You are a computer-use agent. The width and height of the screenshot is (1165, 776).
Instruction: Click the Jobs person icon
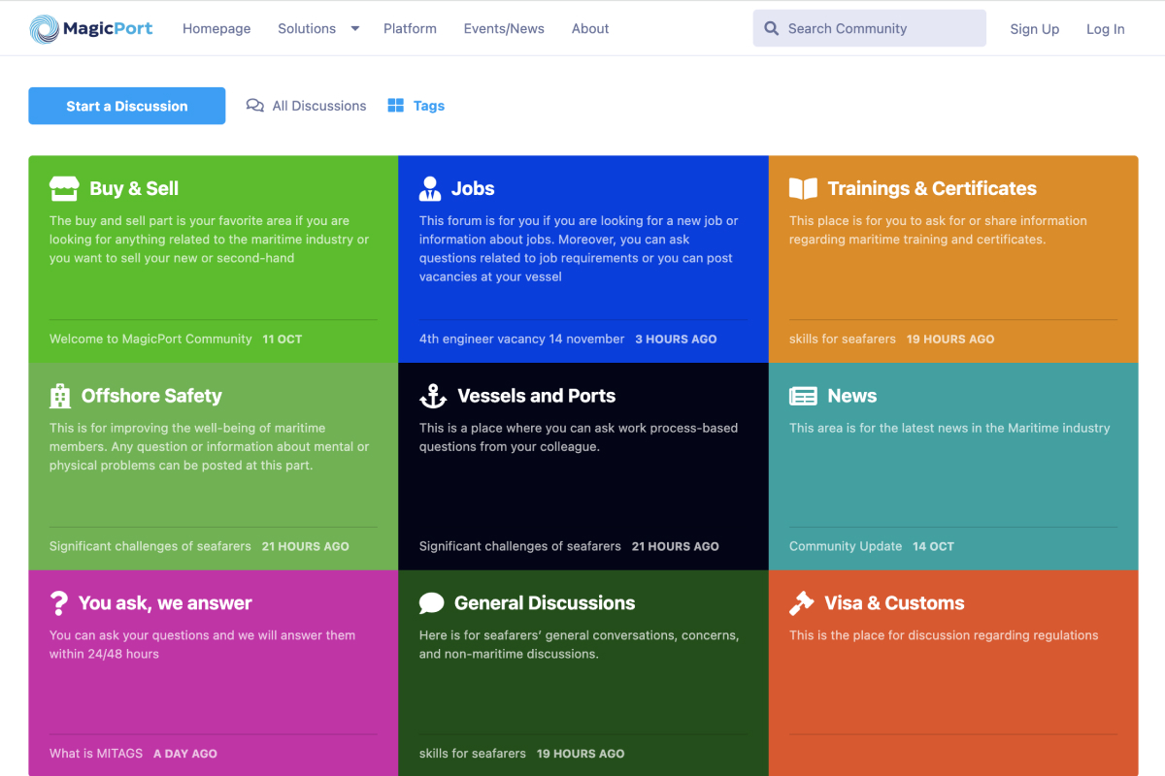tap(430, 188)
